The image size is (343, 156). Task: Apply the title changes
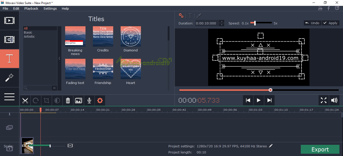click(x=331, y=23)
